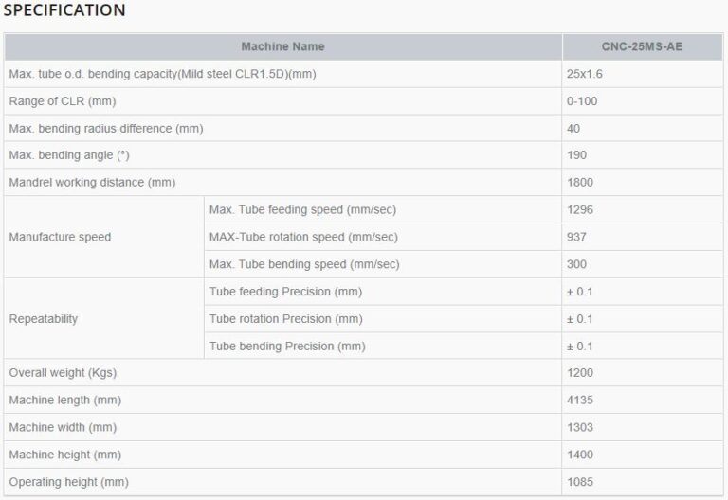Select the Max. tube o.d. bending capacity row label
The image size is (728, 500).
162,74
